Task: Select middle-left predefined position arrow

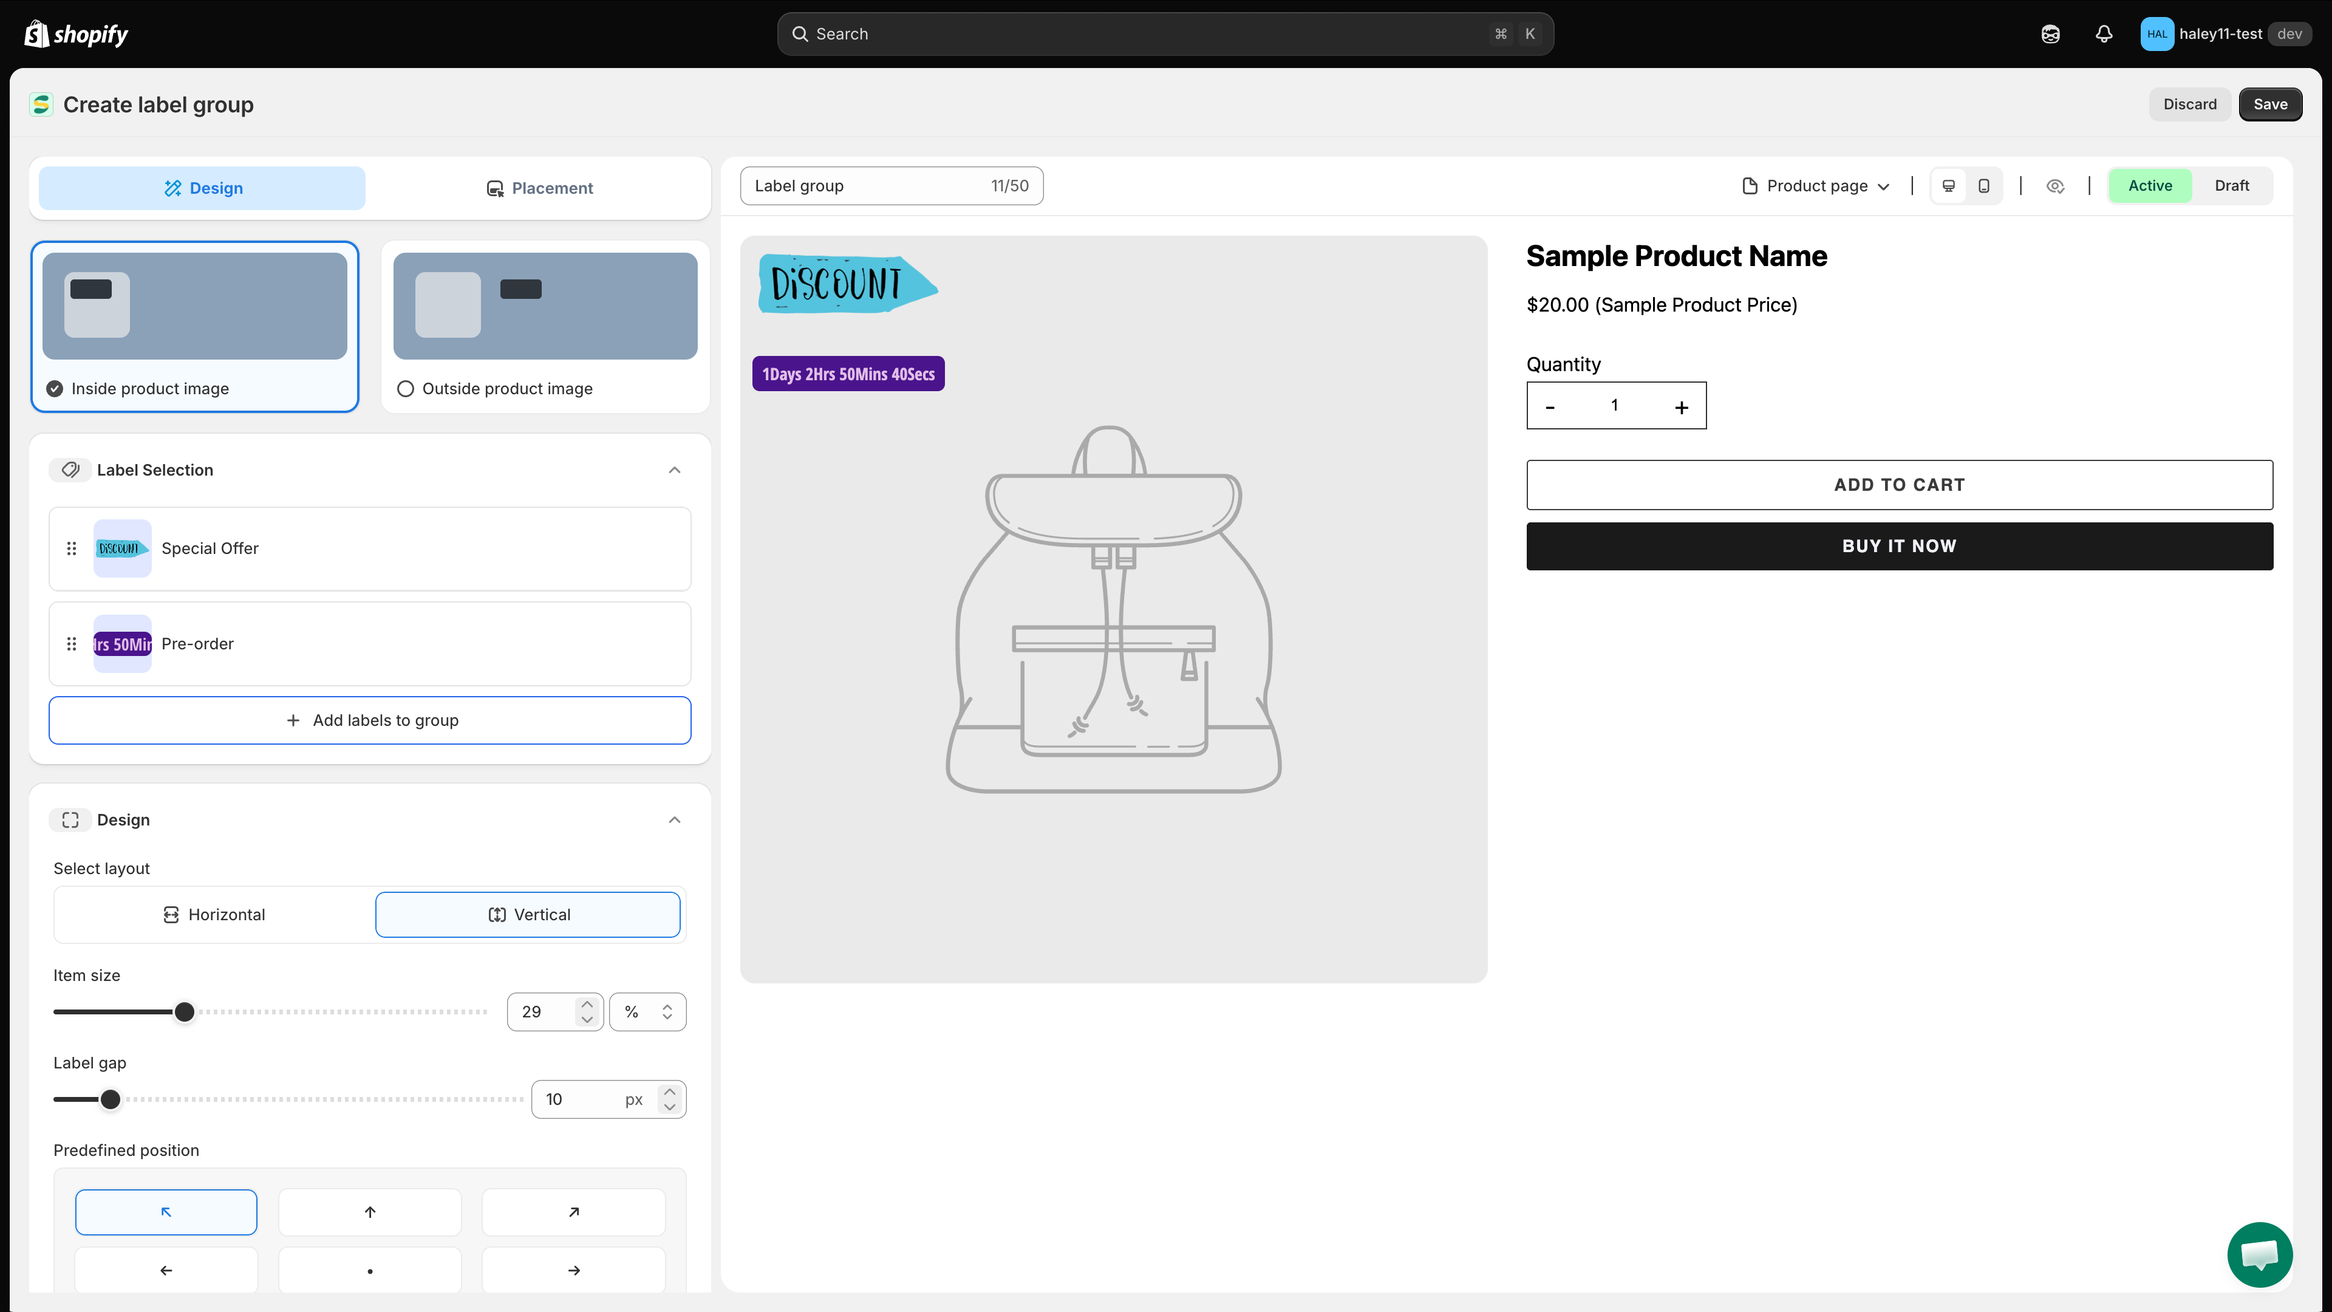Action: pos(166,1270)
